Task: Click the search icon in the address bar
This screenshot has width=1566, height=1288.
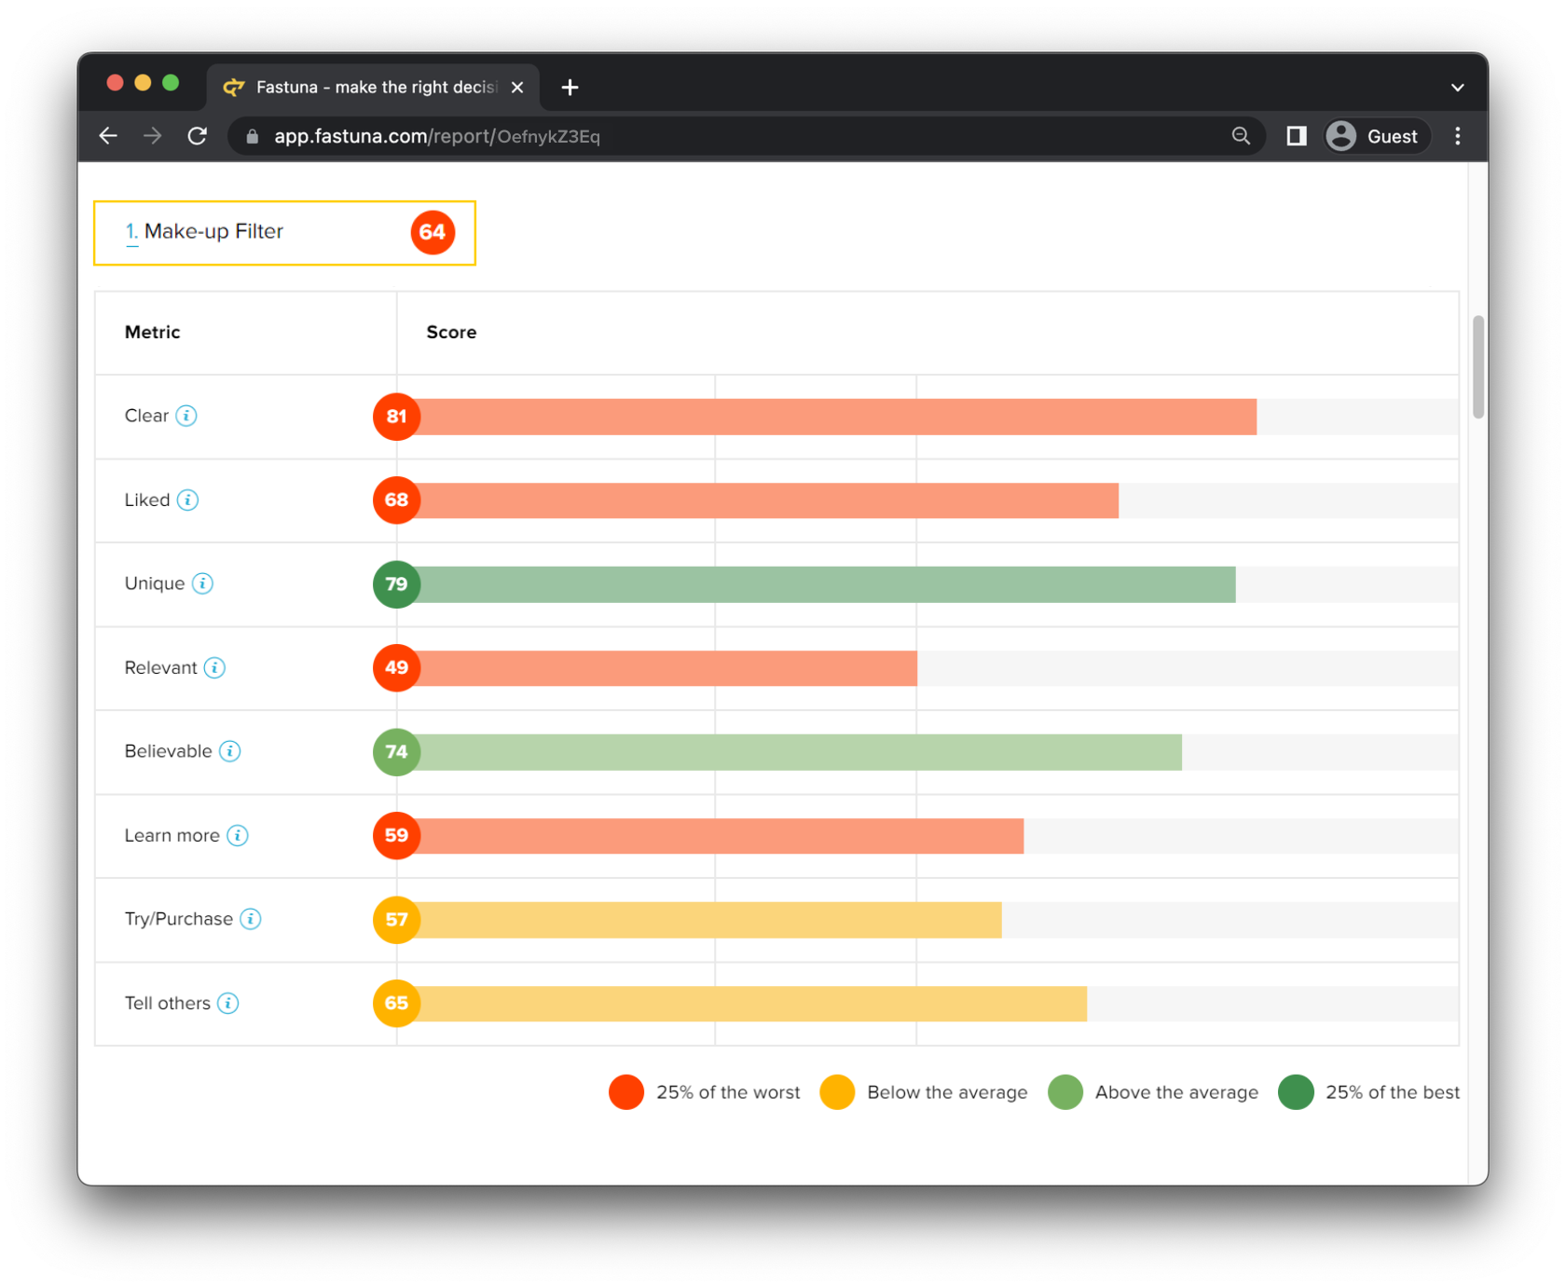Action: (1241, 135)
